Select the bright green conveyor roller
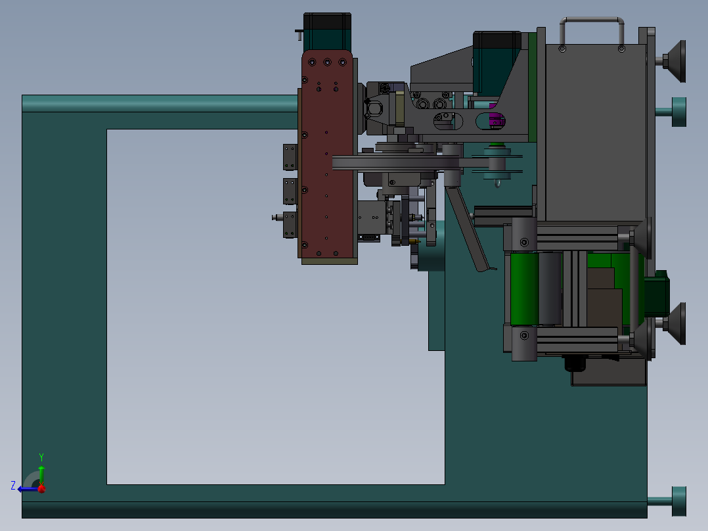 click(x=524, y=289)
